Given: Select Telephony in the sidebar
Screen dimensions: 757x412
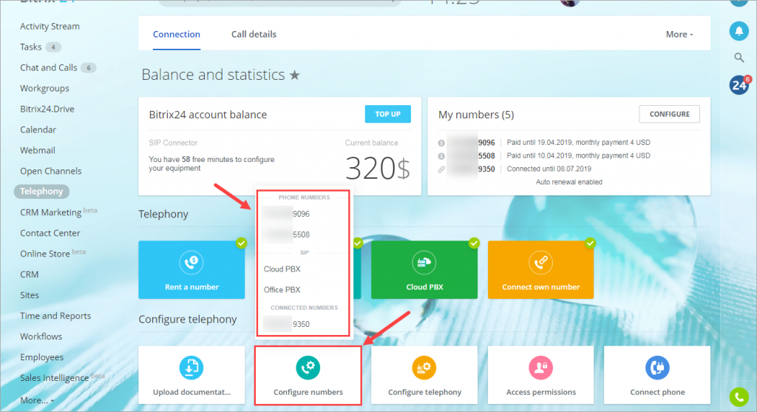Looking at the screenshot, I should click(x=41, y=192).
